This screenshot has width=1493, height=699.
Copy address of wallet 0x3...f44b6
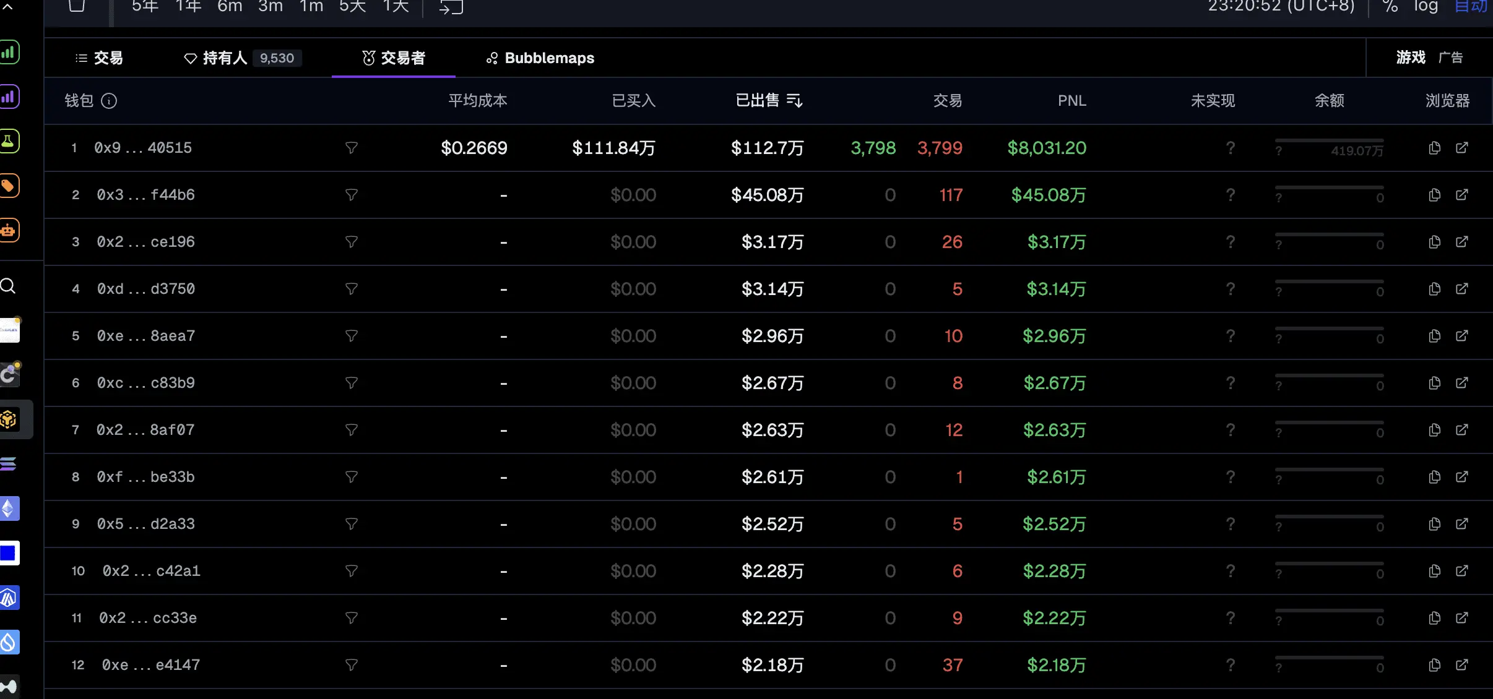tap(1434, 195)
